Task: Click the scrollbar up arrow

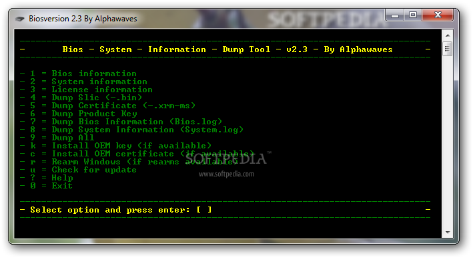Action: point(448,35)
